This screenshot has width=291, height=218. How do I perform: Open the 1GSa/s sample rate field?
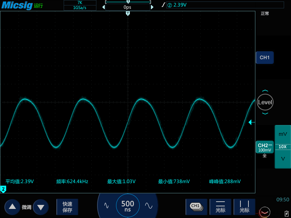80,8
